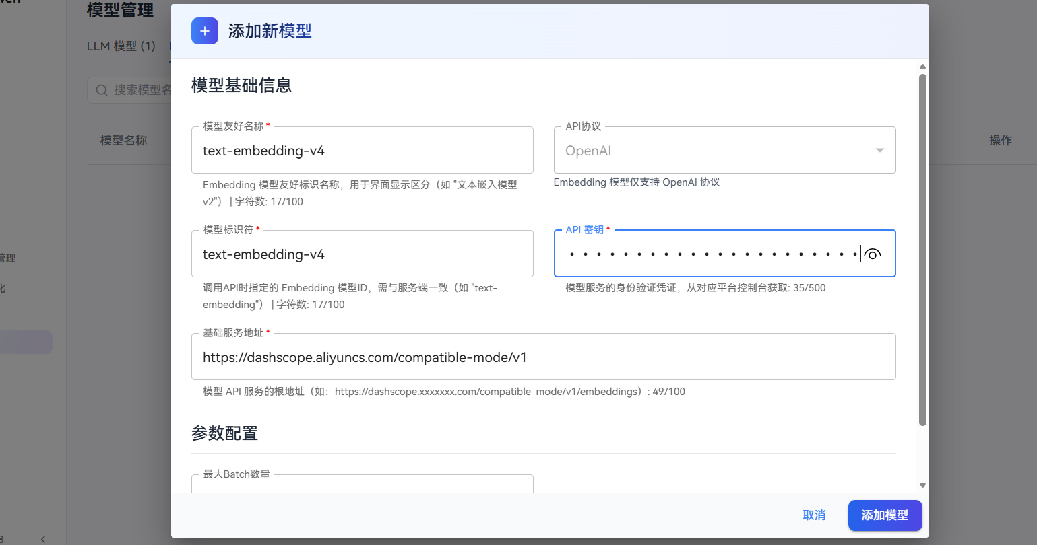
Task: Focus the 模型友好名称 input containing text-embedding-v4
Action: click(x=362, y=150)
